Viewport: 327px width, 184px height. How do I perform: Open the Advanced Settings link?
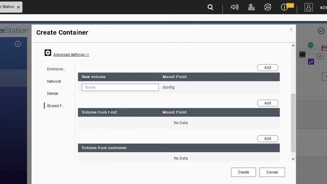tap(71, 55)
